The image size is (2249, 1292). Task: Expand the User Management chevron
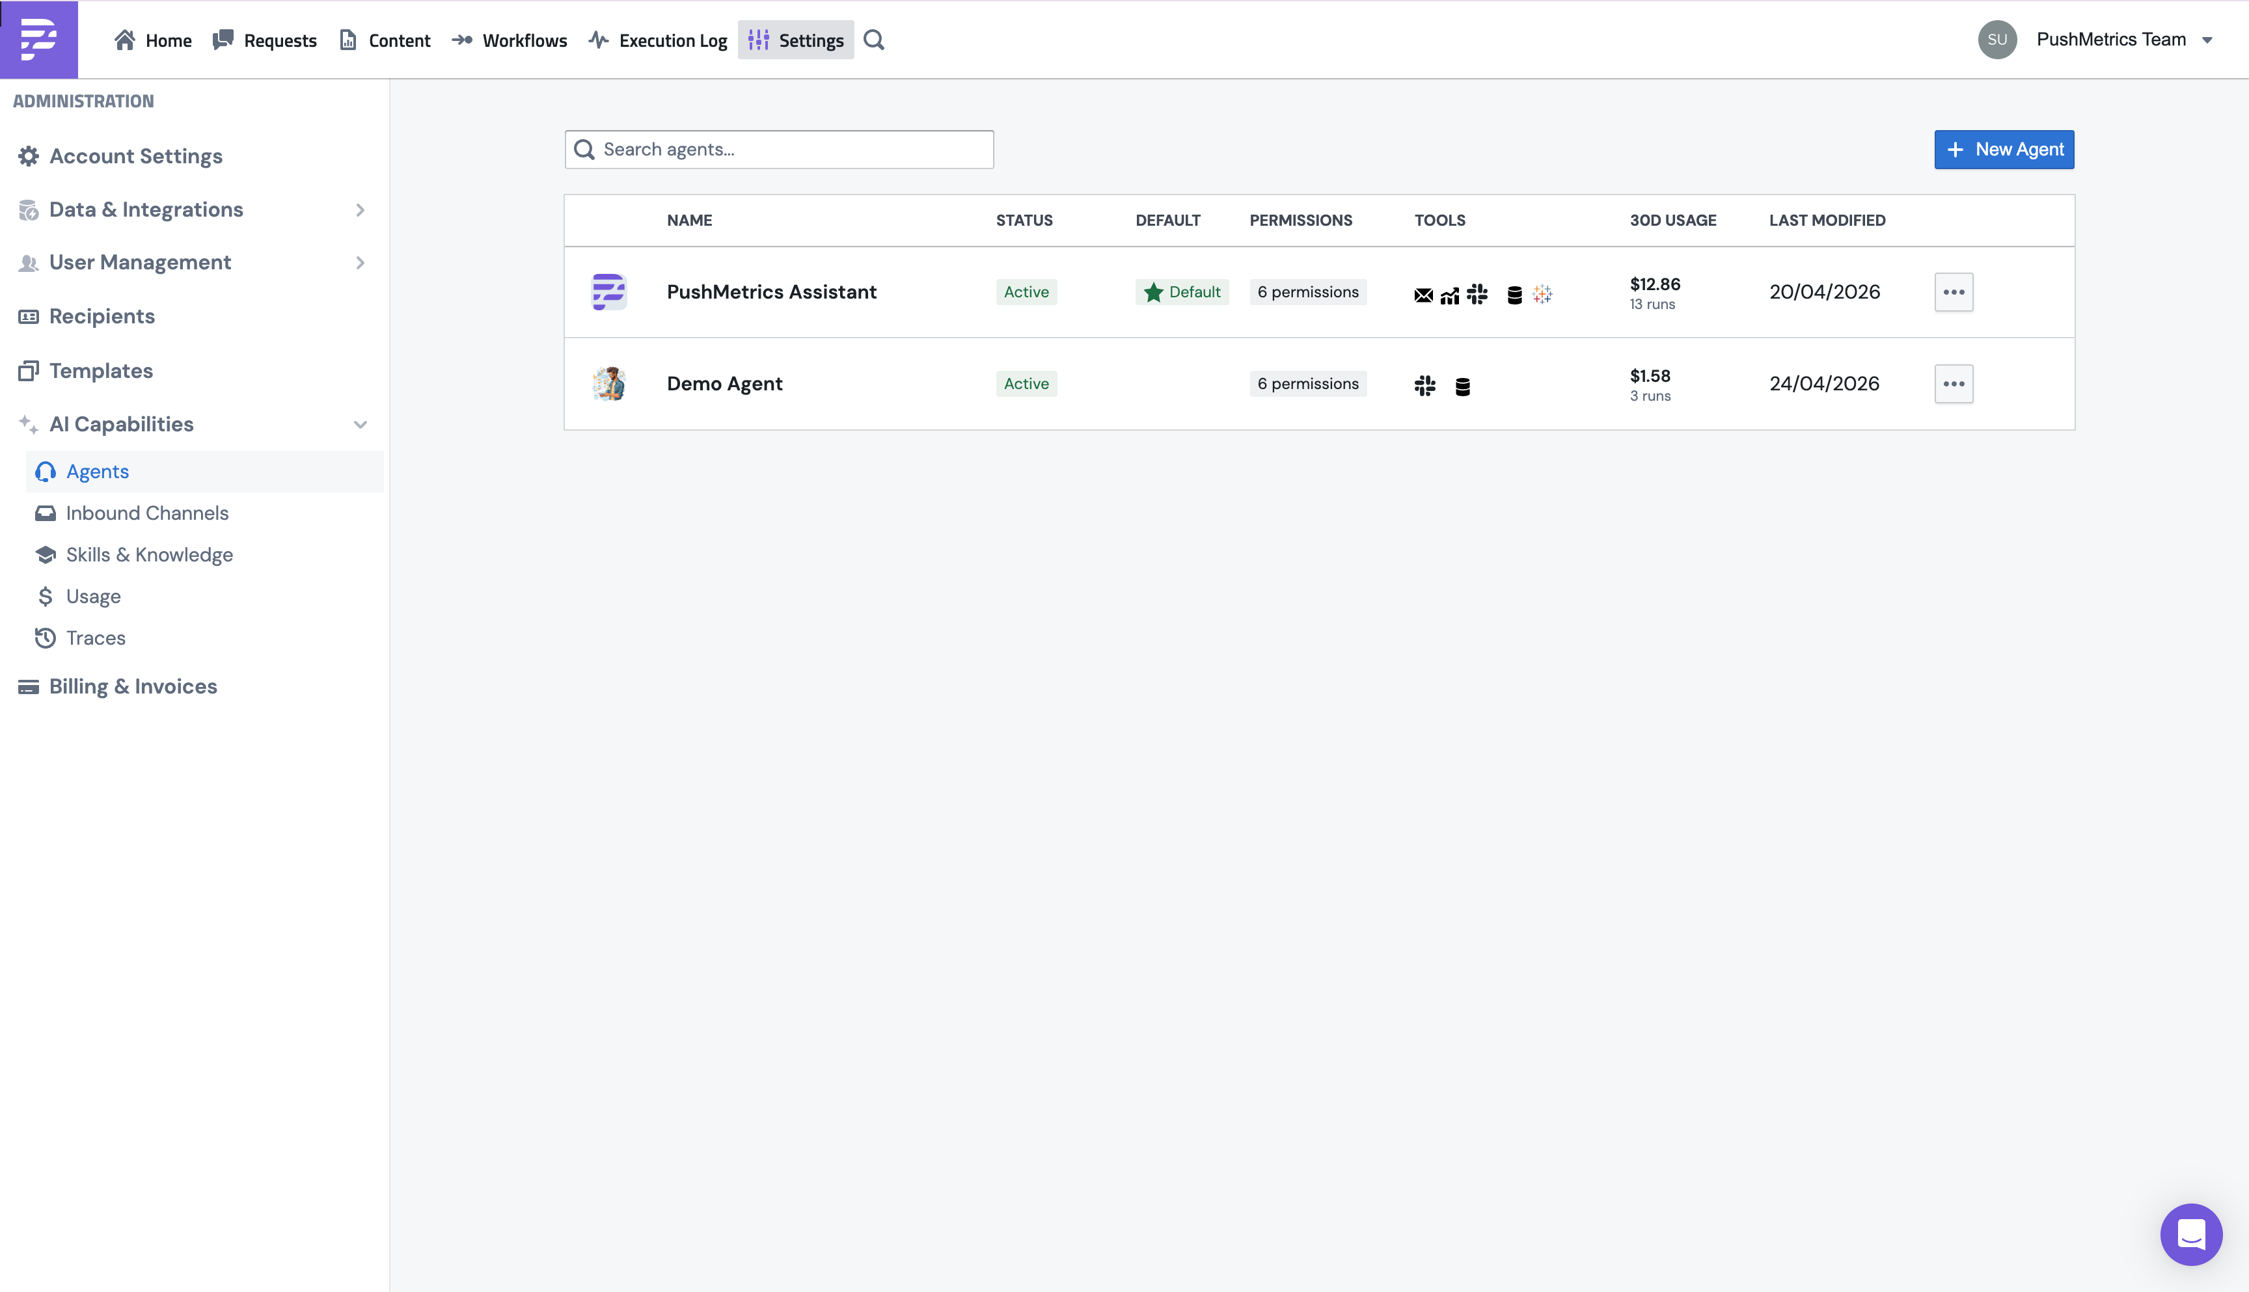(x=361, y=263)
